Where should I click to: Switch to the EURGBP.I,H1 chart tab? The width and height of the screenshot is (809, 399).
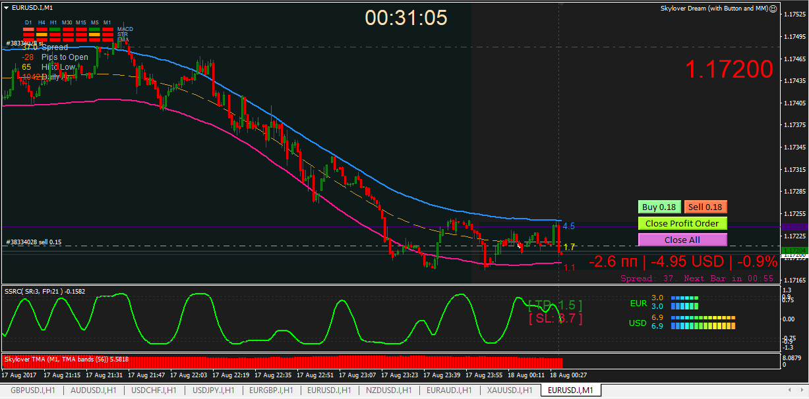pos(272,390)
